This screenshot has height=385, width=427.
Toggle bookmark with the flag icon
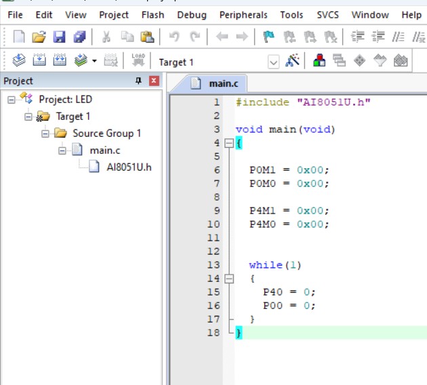point(268,37)
